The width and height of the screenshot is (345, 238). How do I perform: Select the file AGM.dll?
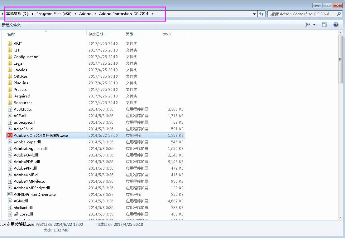[x=21, y=201]
